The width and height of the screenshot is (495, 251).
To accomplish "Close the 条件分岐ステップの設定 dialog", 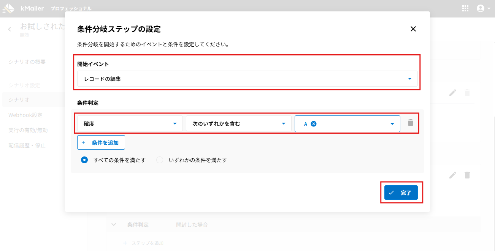I will (x=413, y=29).
